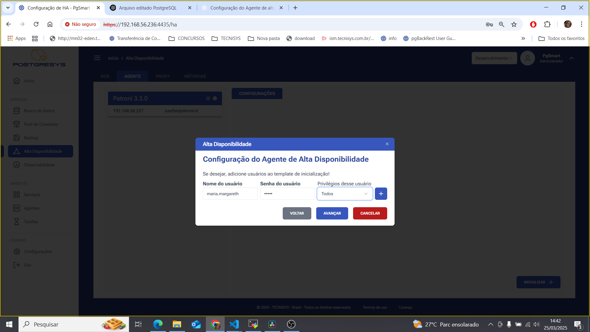
Task: Click the pgBackRest User Guide bookmark
Action: pyautogui.click(x=429, y=38)
